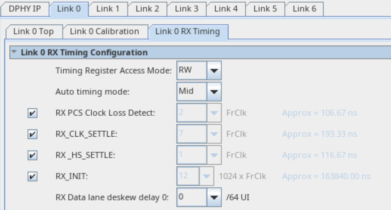This screenshot has width=391, height=210.
Task: Toggle the RX _HS_SETTLE checkbox
Action: [32, 155]
